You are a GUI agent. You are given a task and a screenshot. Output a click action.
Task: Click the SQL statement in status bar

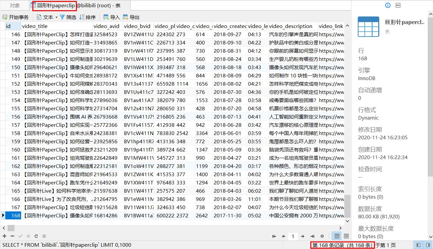pyautogui.click(x=67, y=245)
